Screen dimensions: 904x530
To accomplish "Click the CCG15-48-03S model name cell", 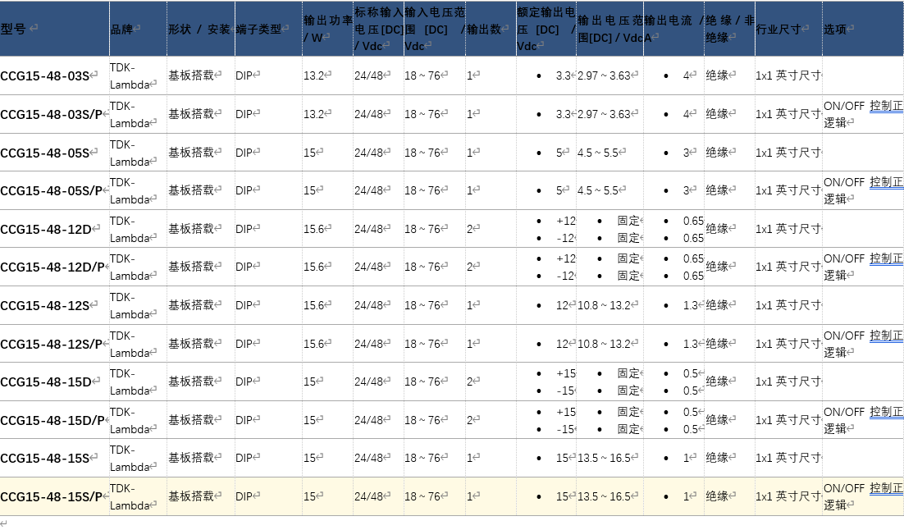I will 46,76.
